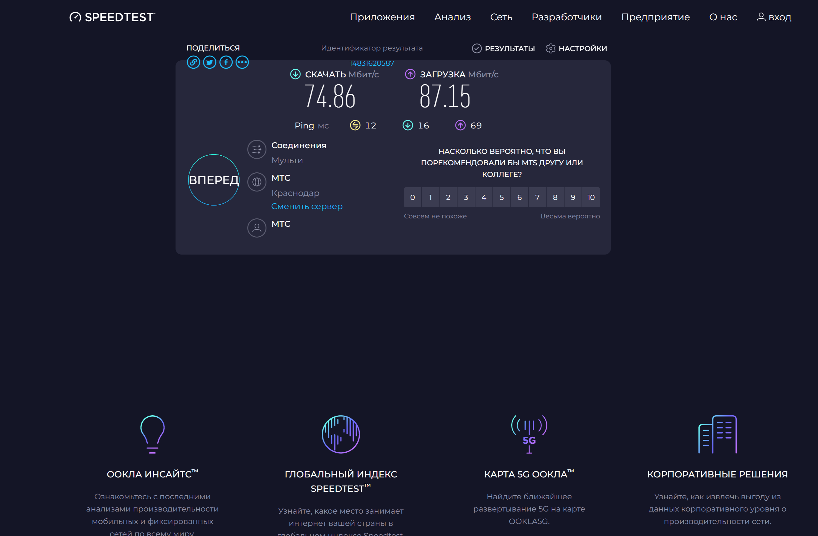
Task: Start test with ВПЕРЕД button
Action: coord(214,180)
